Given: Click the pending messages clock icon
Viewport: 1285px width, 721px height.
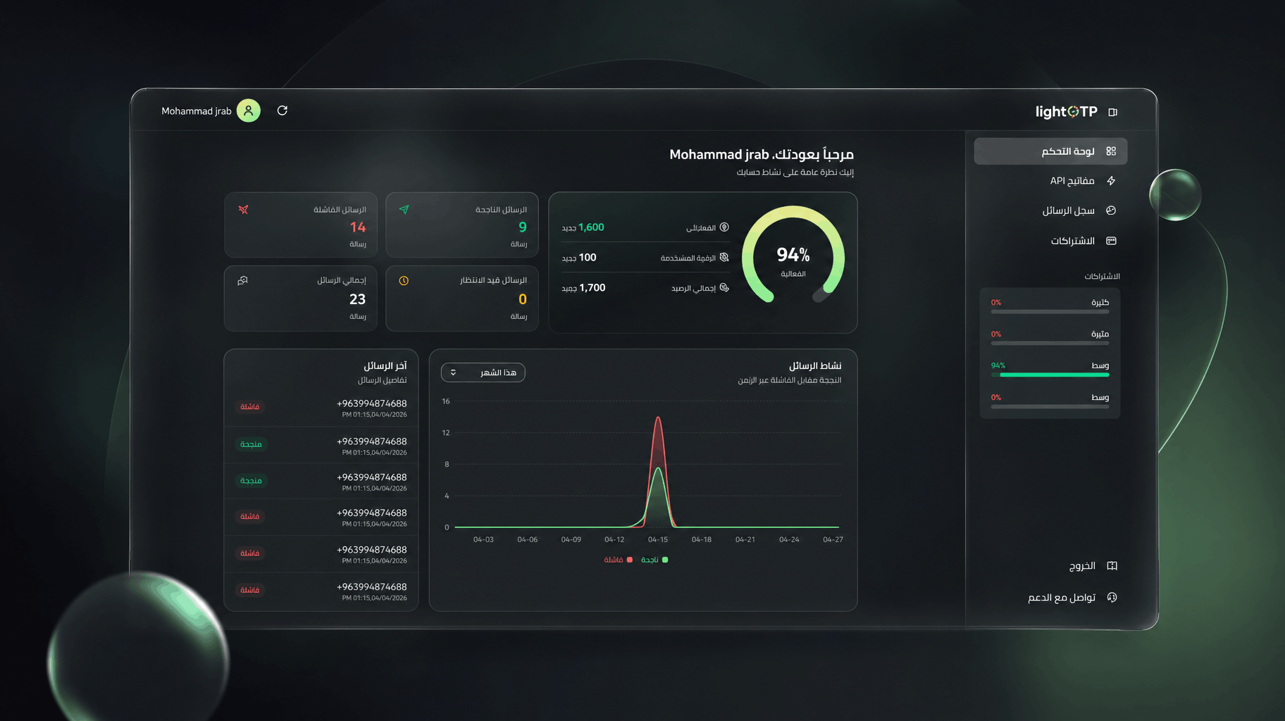Looking at the screenshot, I should click(x=404, y=280).
